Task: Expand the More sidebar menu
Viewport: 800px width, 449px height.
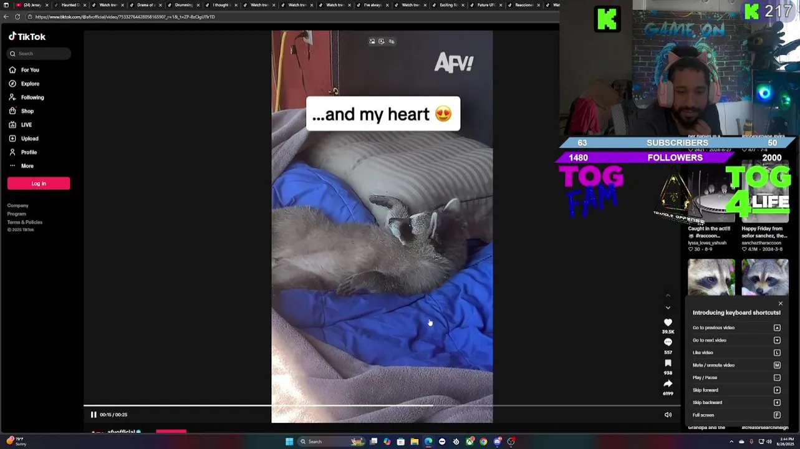Action: coord(21,166)
